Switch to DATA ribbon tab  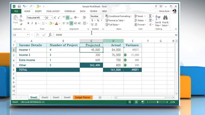point(83,11)
